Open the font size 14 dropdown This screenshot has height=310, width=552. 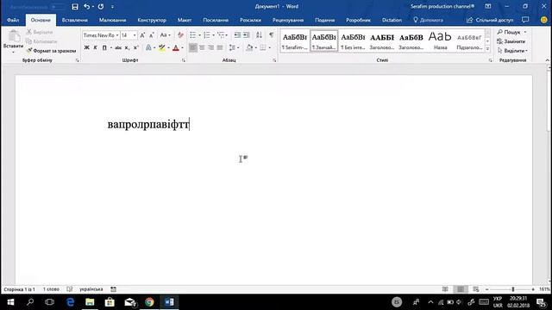(135, 35)
